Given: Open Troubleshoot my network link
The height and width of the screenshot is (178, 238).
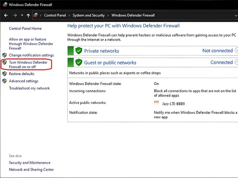Looking at the screenshot, I should click(29, 88).
